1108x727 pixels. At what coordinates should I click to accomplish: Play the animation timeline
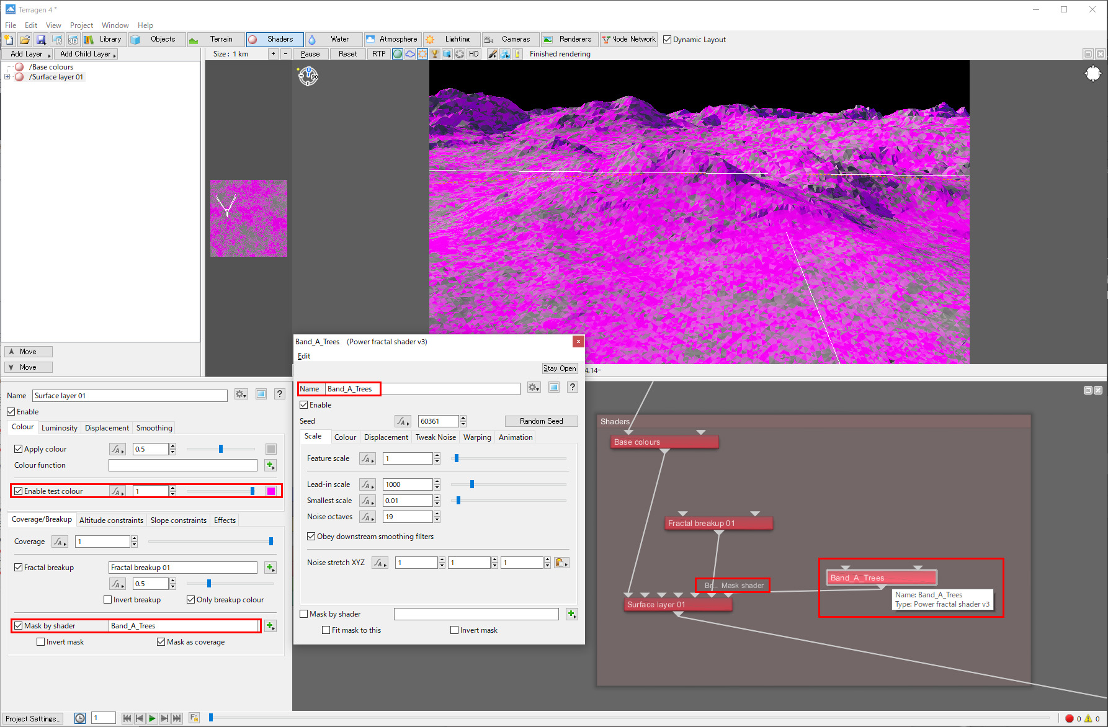(152, 718)
